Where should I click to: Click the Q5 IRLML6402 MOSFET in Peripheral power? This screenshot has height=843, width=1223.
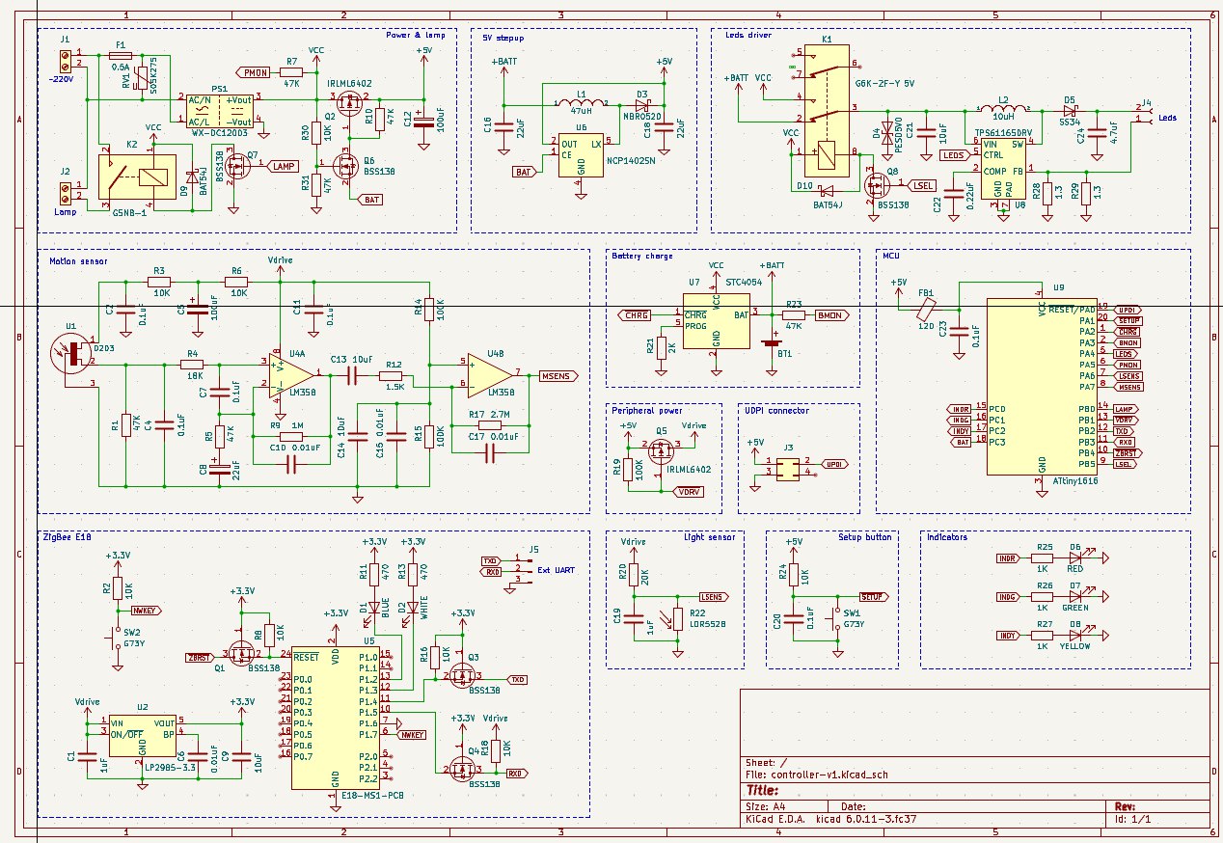(662, 450)
